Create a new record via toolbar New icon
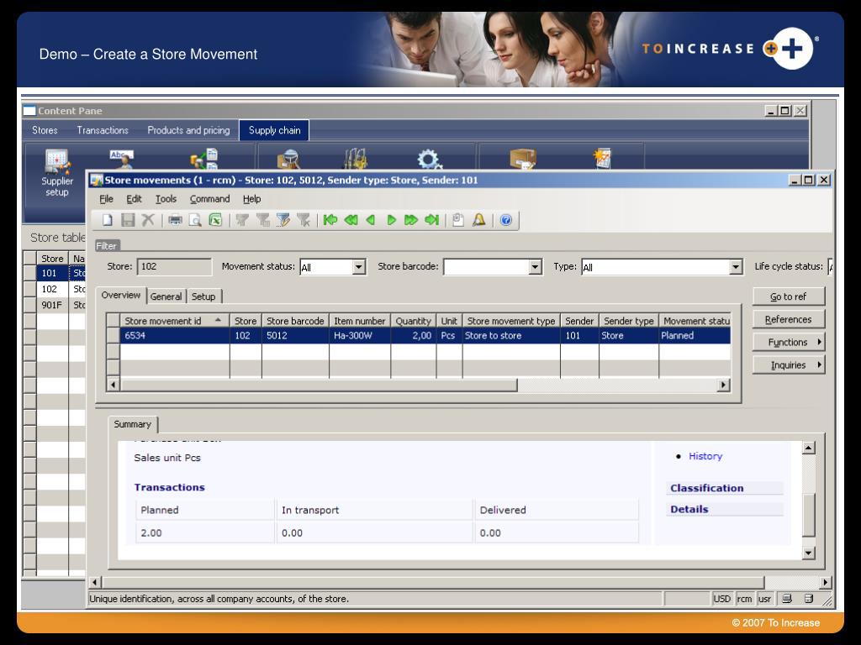The width and height of the screenshot is (861, 645). tap(107, 220)
